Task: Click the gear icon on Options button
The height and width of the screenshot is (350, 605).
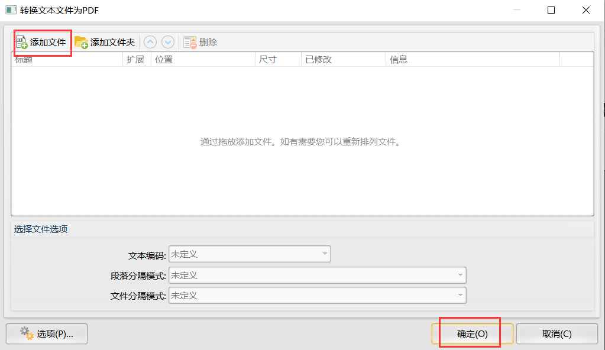Action: [27, 333]
